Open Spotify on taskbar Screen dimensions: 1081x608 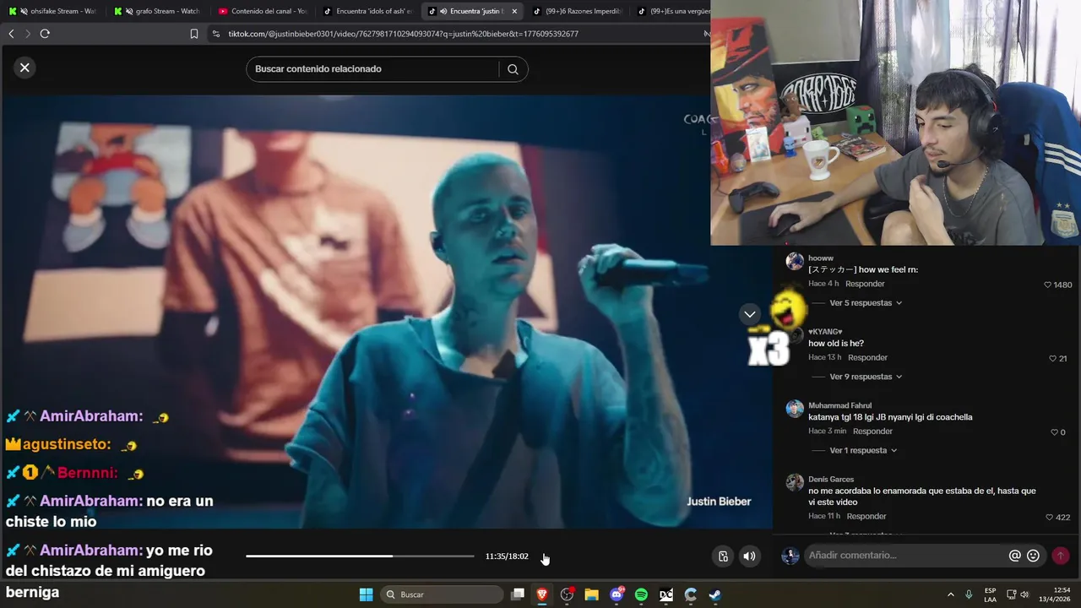[x=641, y=594]
